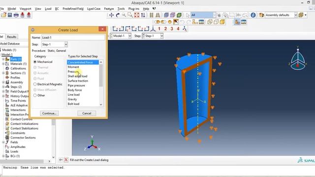Viewport: 315px width, 177px height.
Task: Choose Bolt load type
Action: tap(73, 104)
